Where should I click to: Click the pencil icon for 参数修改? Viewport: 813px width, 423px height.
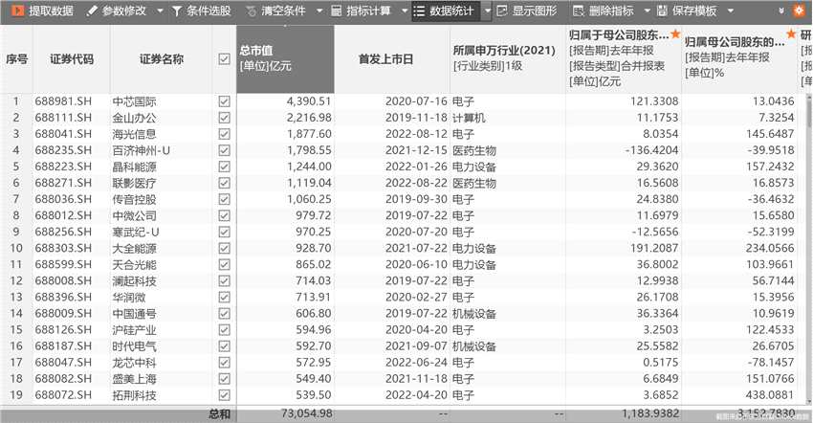[92, 11]
